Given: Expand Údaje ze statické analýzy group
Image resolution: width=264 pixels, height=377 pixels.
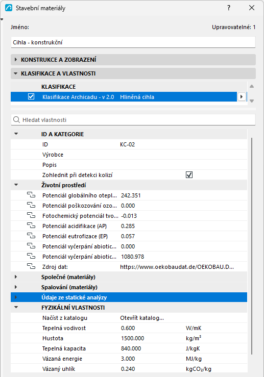Looking at the screenshot, I should [x=16, y=297].
